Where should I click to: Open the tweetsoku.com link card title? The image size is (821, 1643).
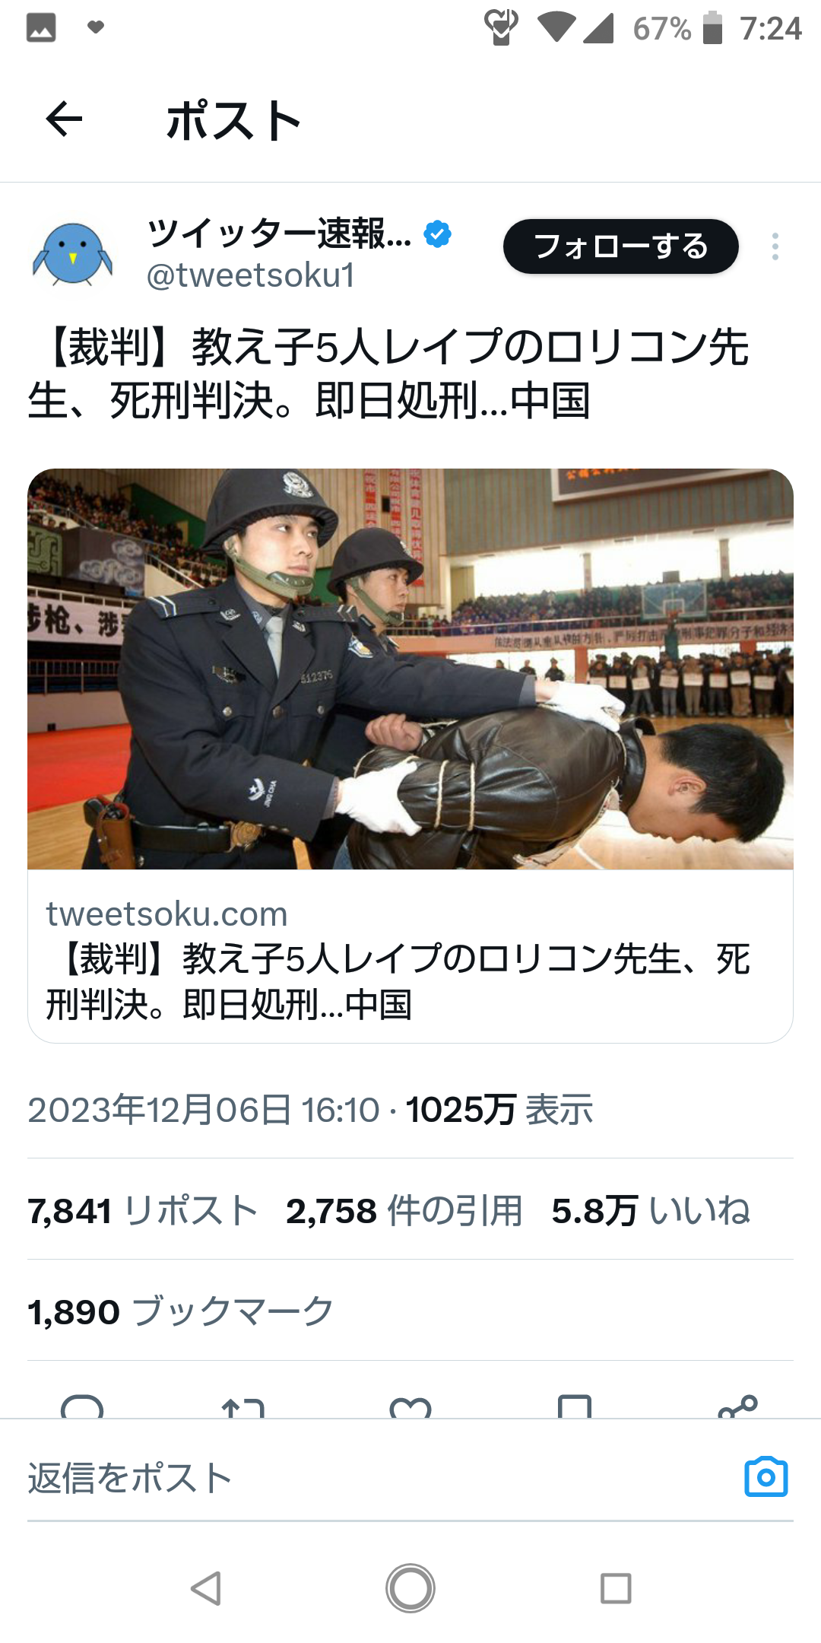pyautogui.click(x=398, y=981)
